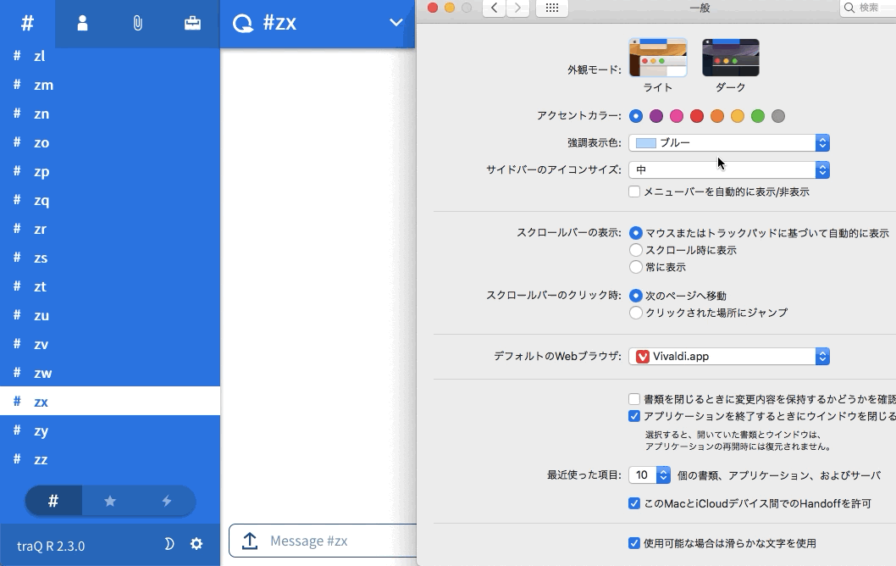Select channel zp in the list
Screen dimensions: 896x566
click(x=110, y=171)
